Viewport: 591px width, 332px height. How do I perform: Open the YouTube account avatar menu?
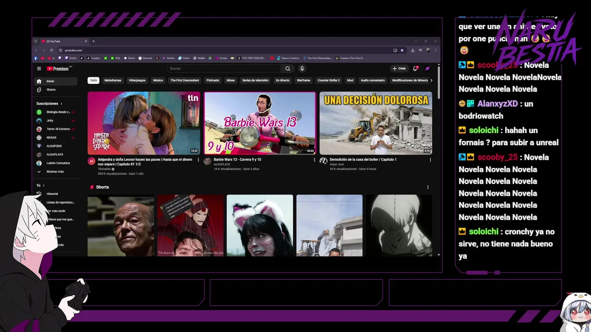(x=428, y=69)
